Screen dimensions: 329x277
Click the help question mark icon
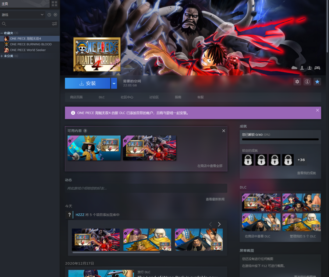tap(85, 131)
